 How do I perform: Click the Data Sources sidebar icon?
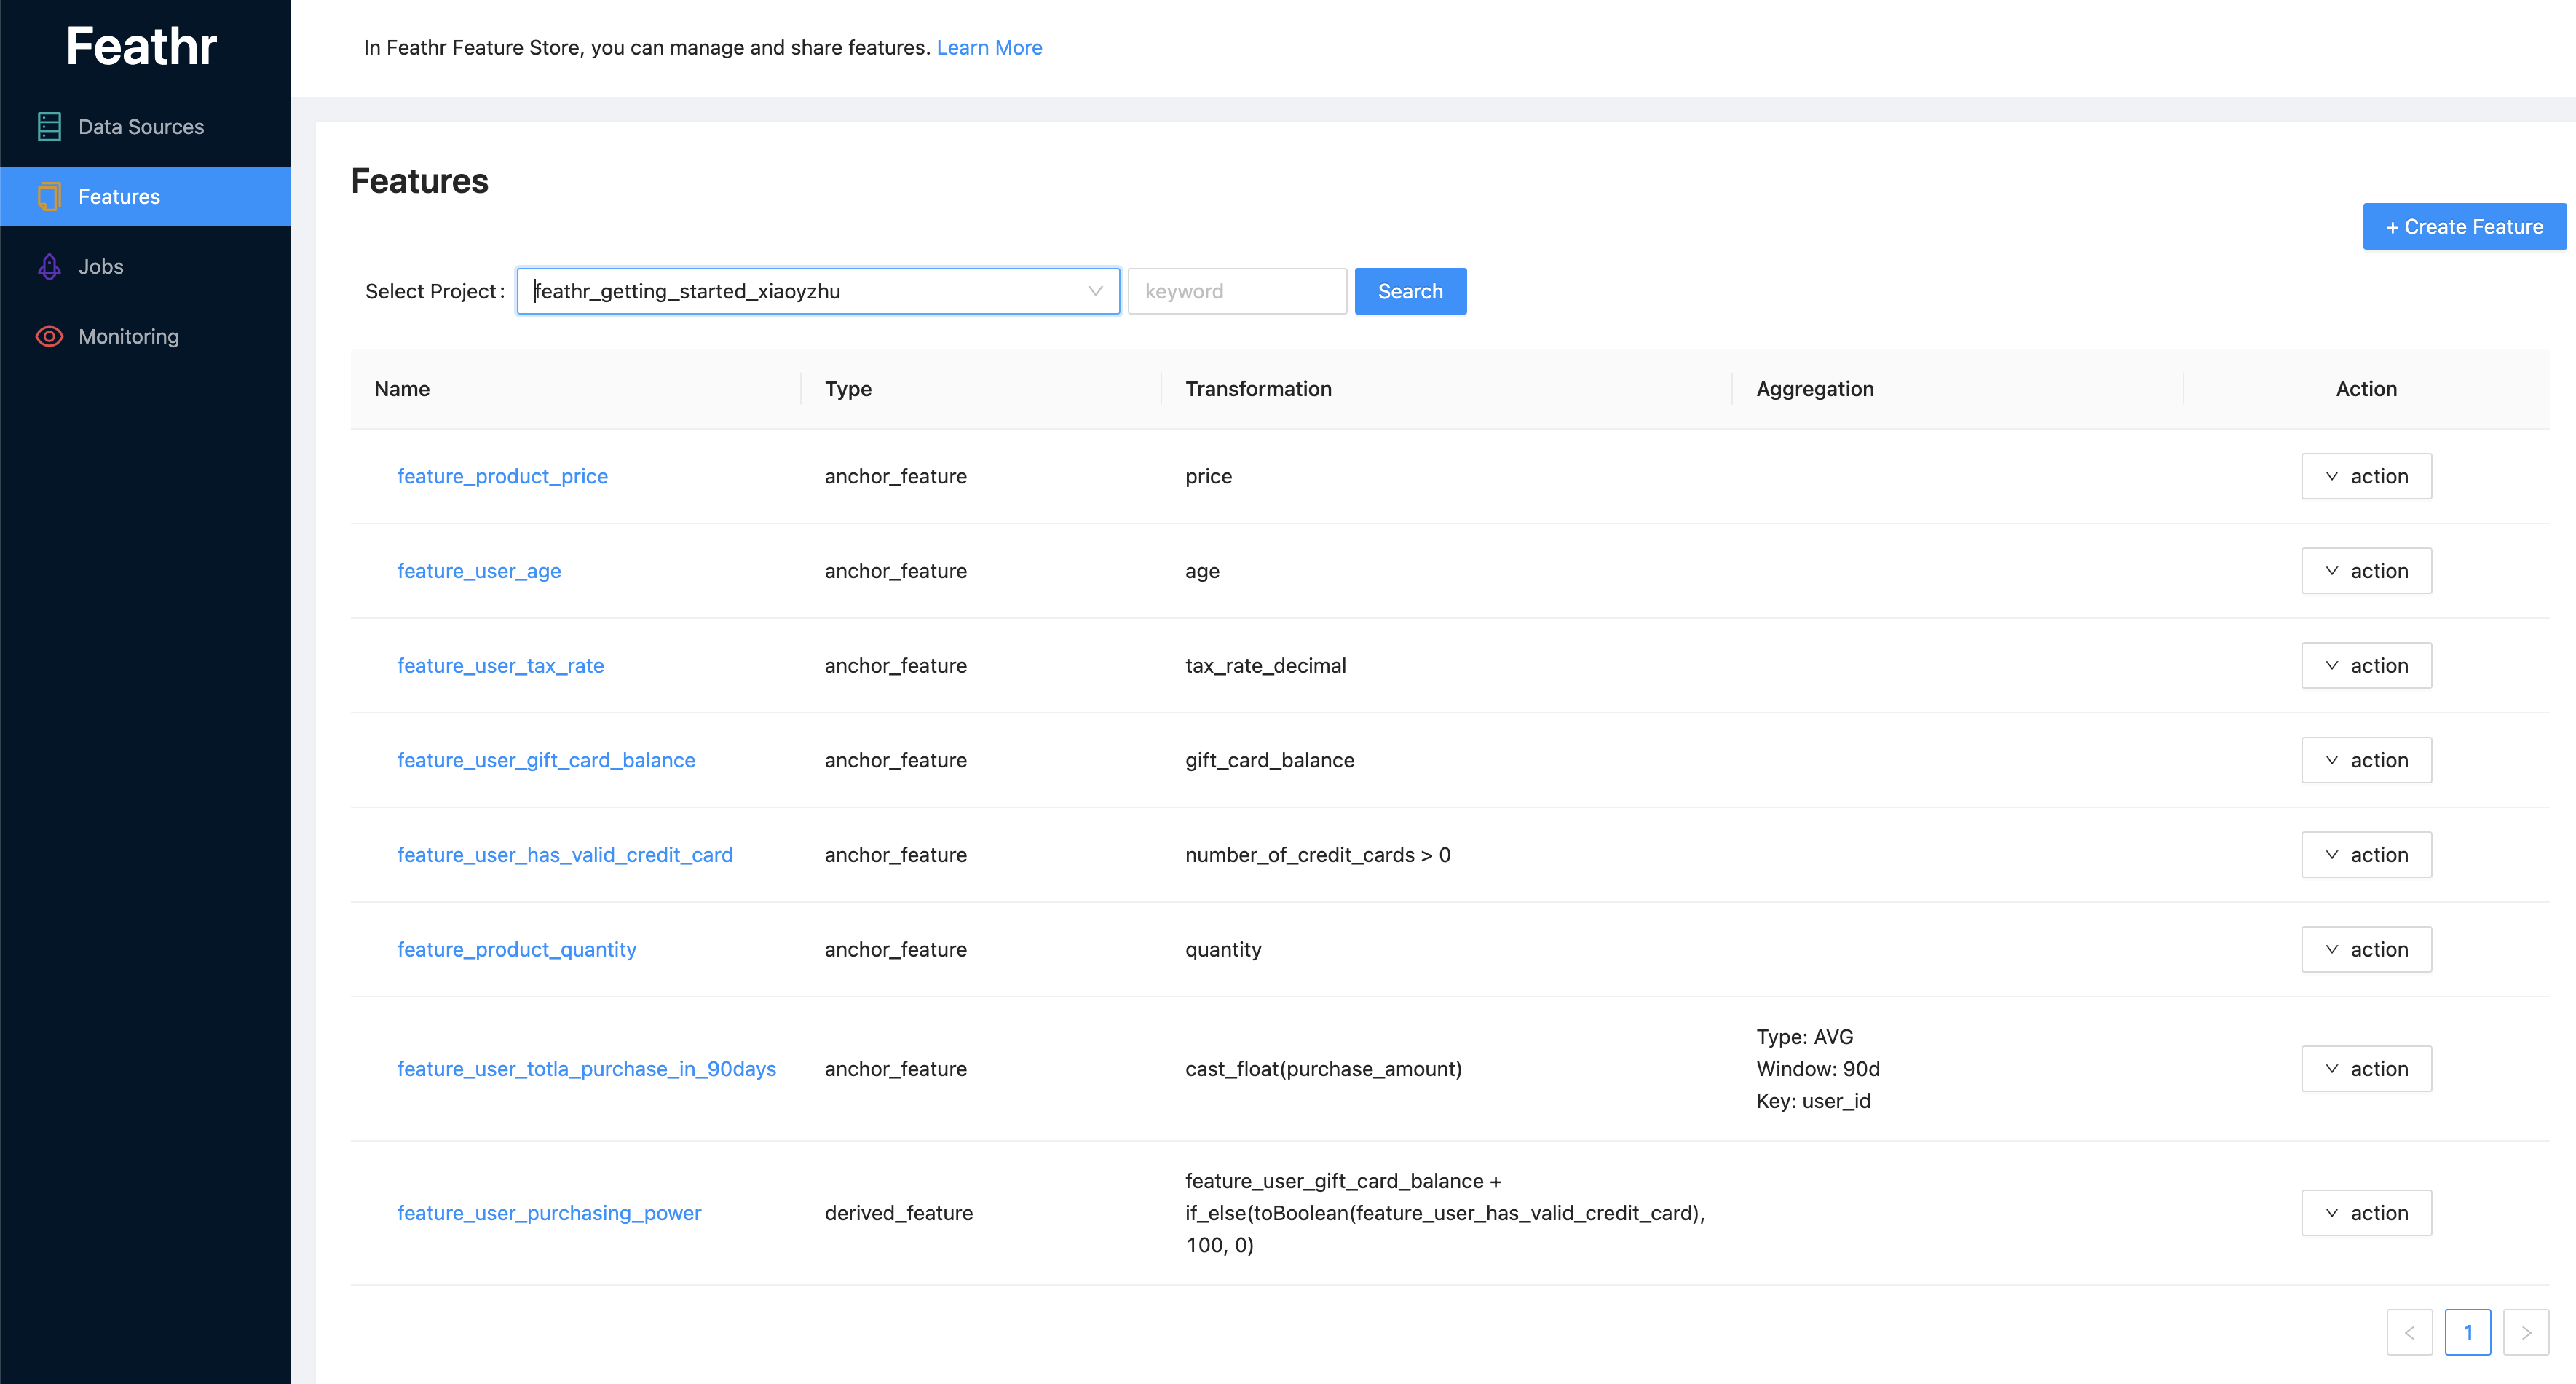tap(49, 127)
